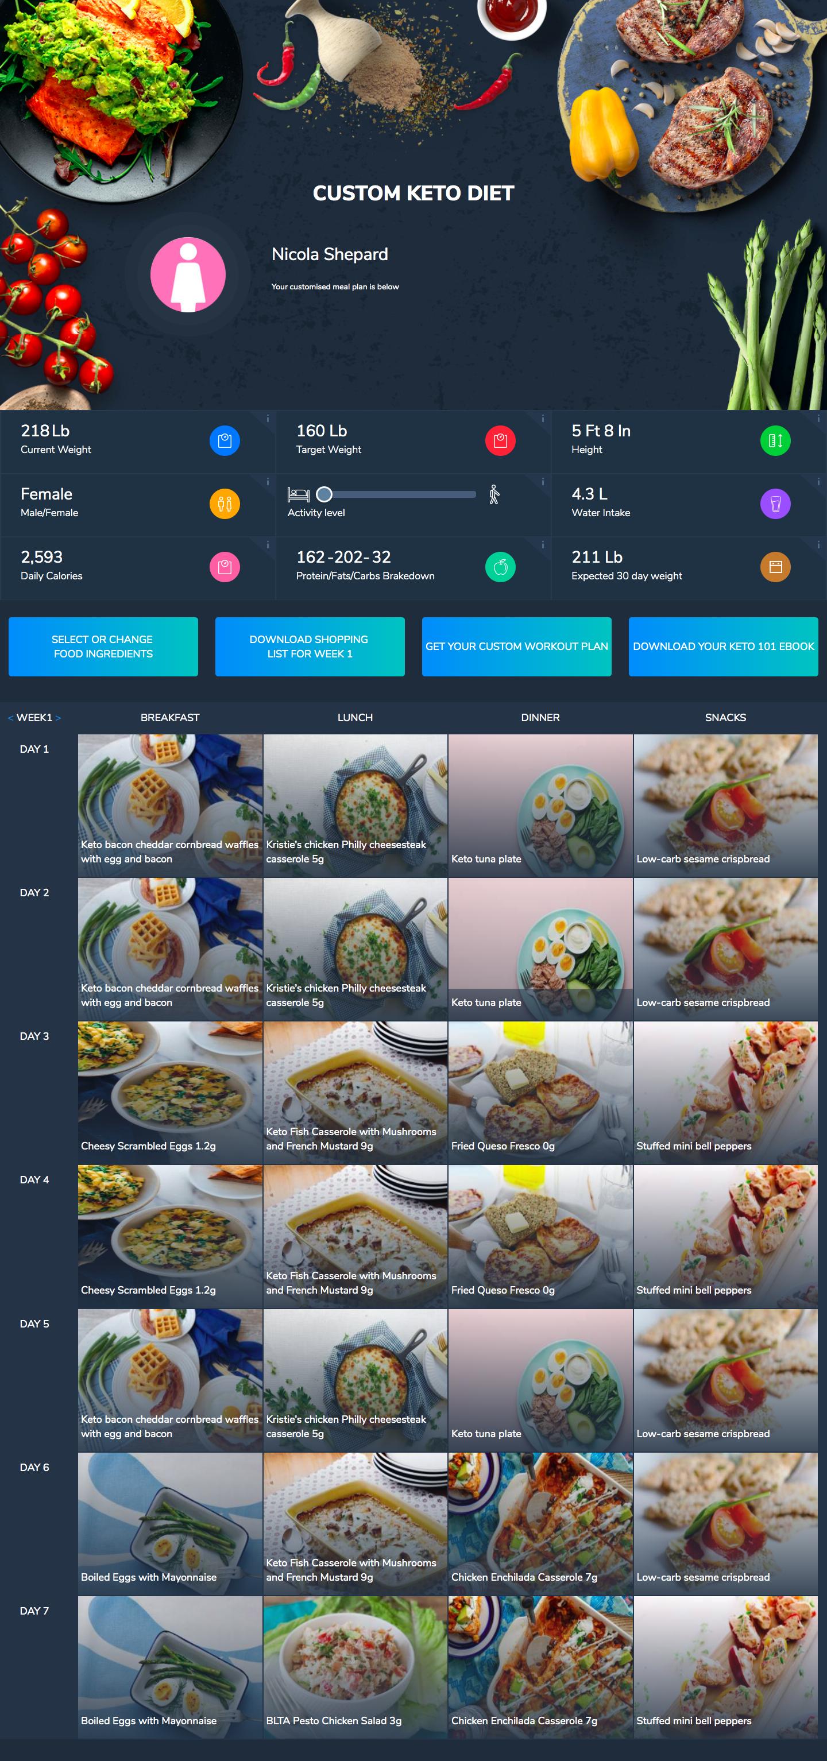
Task: Click the red Target Weight icon
Action: (x=500, y=440)
